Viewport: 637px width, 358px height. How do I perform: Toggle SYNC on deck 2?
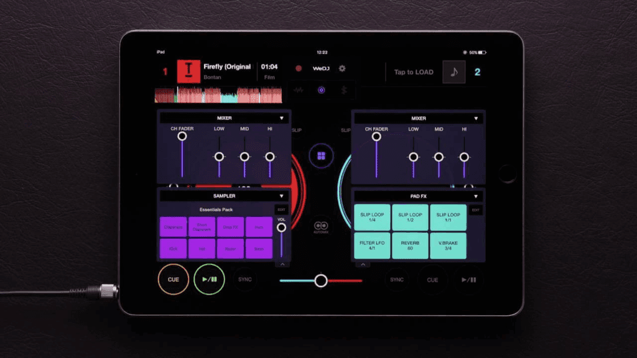(397, 280)
